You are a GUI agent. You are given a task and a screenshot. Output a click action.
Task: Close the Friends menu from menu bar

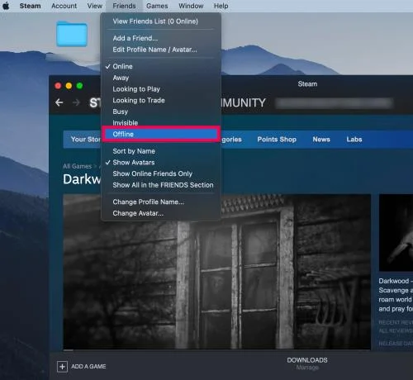point(124,6)
